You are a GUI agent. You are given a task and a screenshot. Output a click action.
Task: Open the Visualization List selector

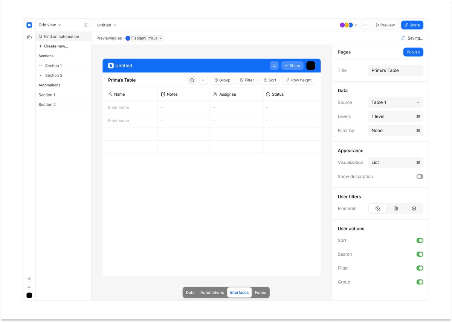pos(395,163)
